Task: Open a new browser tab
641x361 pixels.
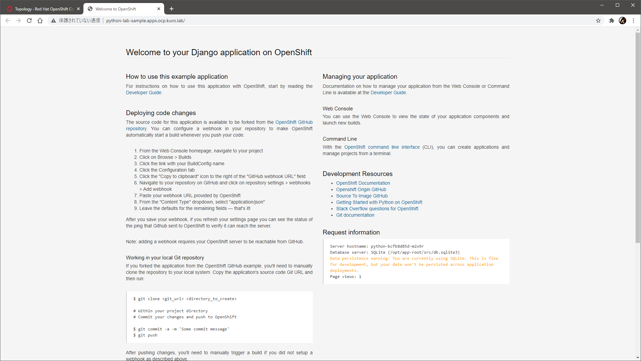Action: tap(172, 9)
